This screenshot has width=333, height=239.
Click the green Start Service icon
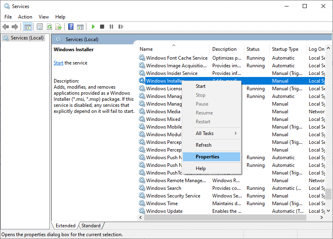tap(93, 27)
